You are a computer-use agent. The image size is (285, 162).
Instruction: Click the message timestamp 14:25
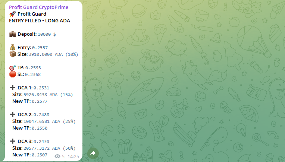(73, 156)
